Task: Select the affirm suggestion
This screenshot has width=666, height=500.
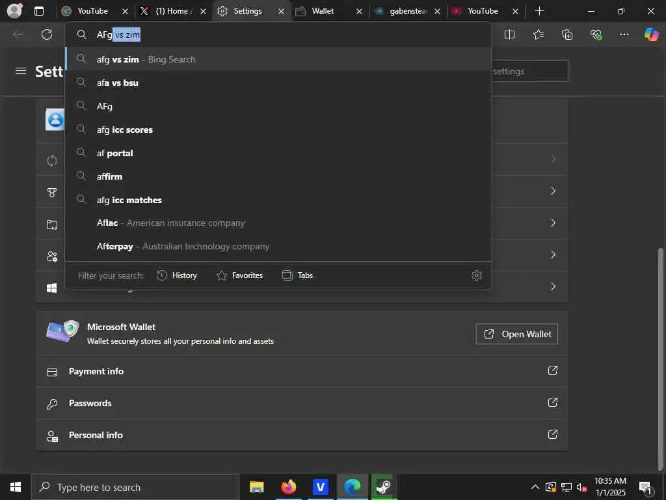Action: pyautogui.click(x=278, y=176)
